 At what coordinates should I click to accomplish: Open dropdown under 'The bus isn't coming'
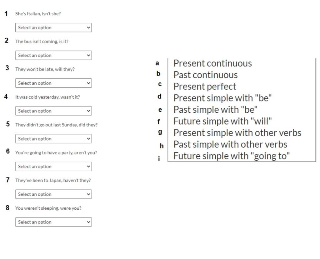pyautogui.click(x=53, y=55)
